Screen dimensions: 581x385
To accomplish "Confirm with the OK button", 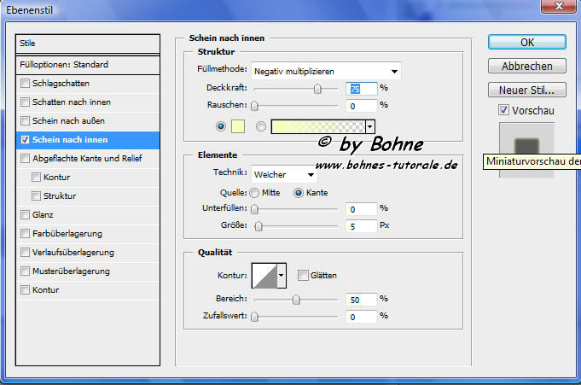I will [527, 42].
